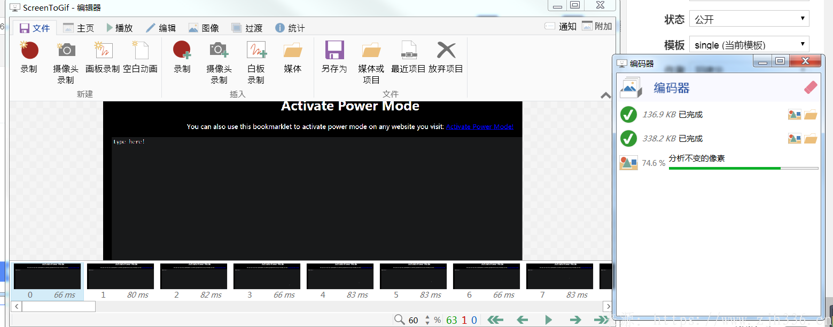Viewport: 833px width, 327px height.
Task: Click the Activate Power Mode! link in preview
Action: pyautogui.click(x=480, y=126)
